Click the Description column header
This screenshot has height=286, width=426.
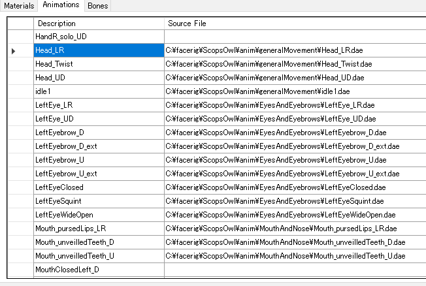point(98,23)
